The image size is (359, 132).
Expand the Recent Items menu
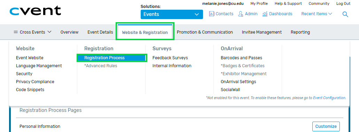[317, 14]
